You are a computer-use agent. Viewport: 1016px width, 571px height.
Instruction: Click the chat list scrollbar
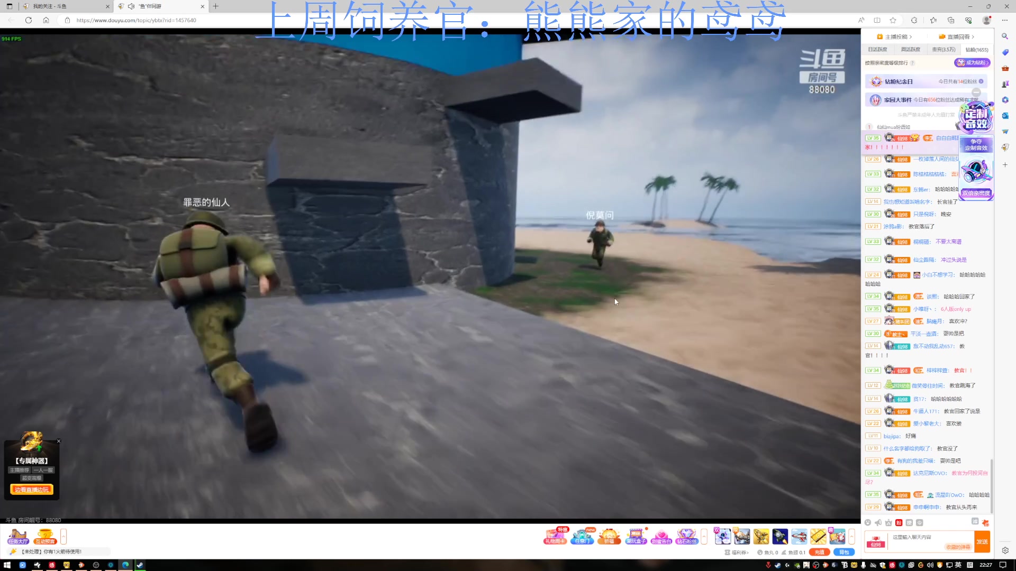click(992, 486)
